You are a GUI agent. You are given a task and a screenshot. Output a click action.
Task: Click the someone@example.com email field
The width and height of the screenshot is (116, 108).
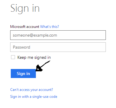coord(58,35)
